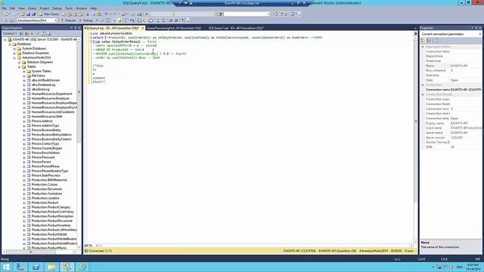Select the Login name property row
Viewport: 484px width, 272px height.
[451, 128]
